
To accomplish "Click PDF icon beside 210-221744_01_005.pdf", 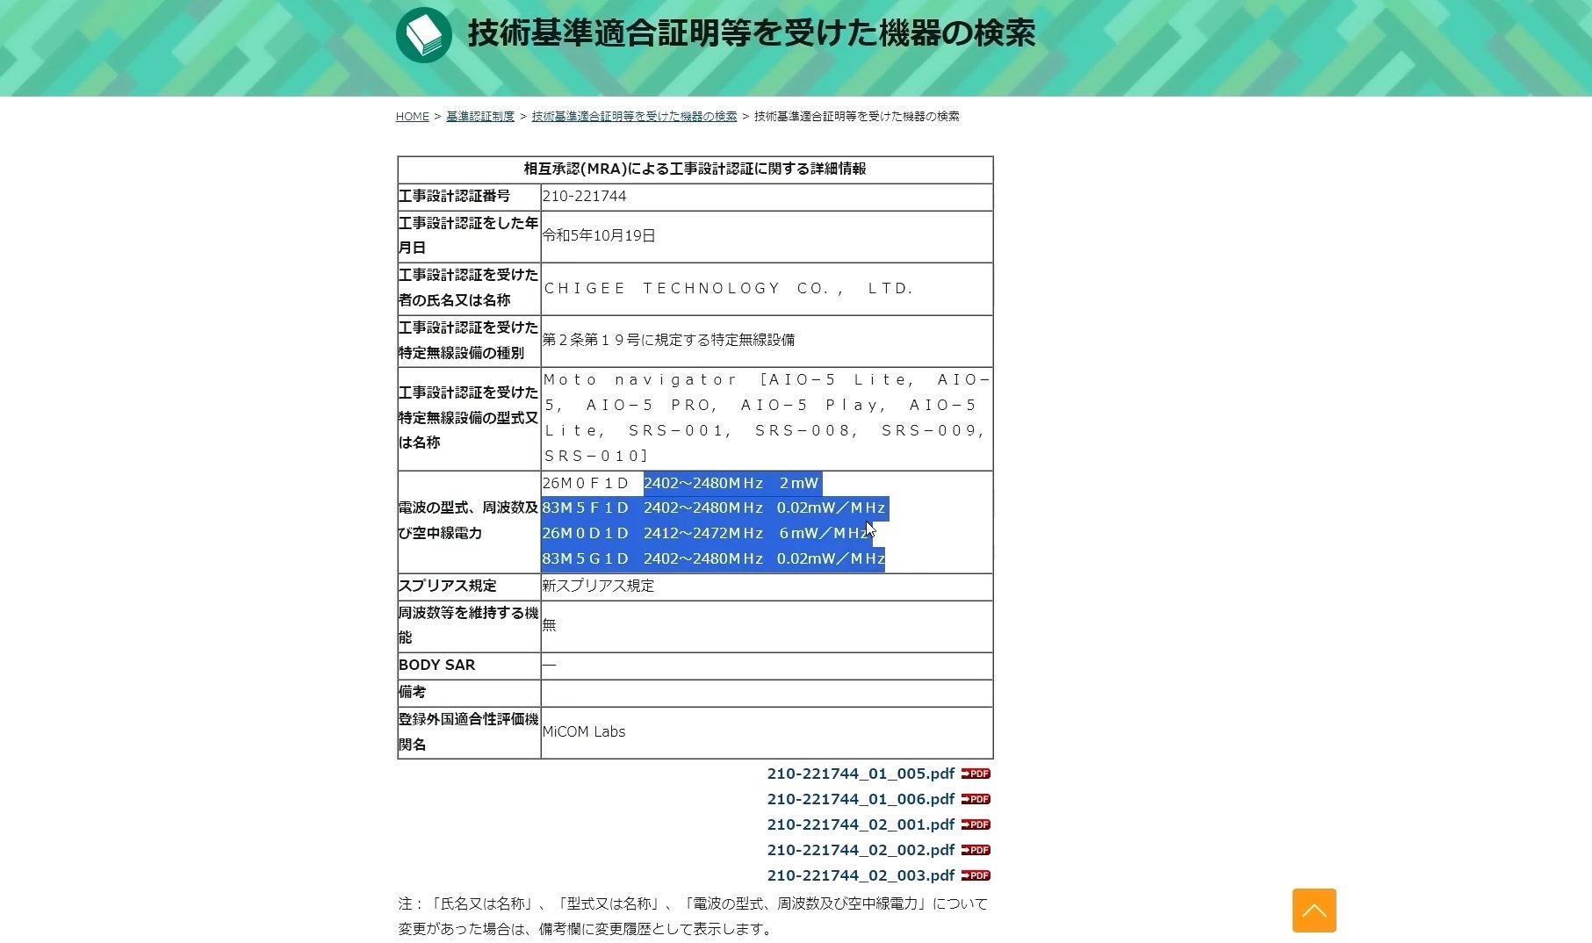I will tap(976, 774).
